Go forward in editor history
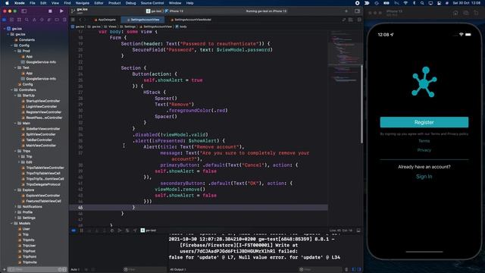Image resolution: width=485 pixels, height=273 pixels. [x=86, y=20]
